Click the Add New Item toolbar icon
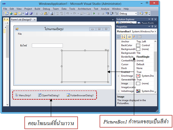Screen dimensions: 173x130 click(x=20, y=14)
